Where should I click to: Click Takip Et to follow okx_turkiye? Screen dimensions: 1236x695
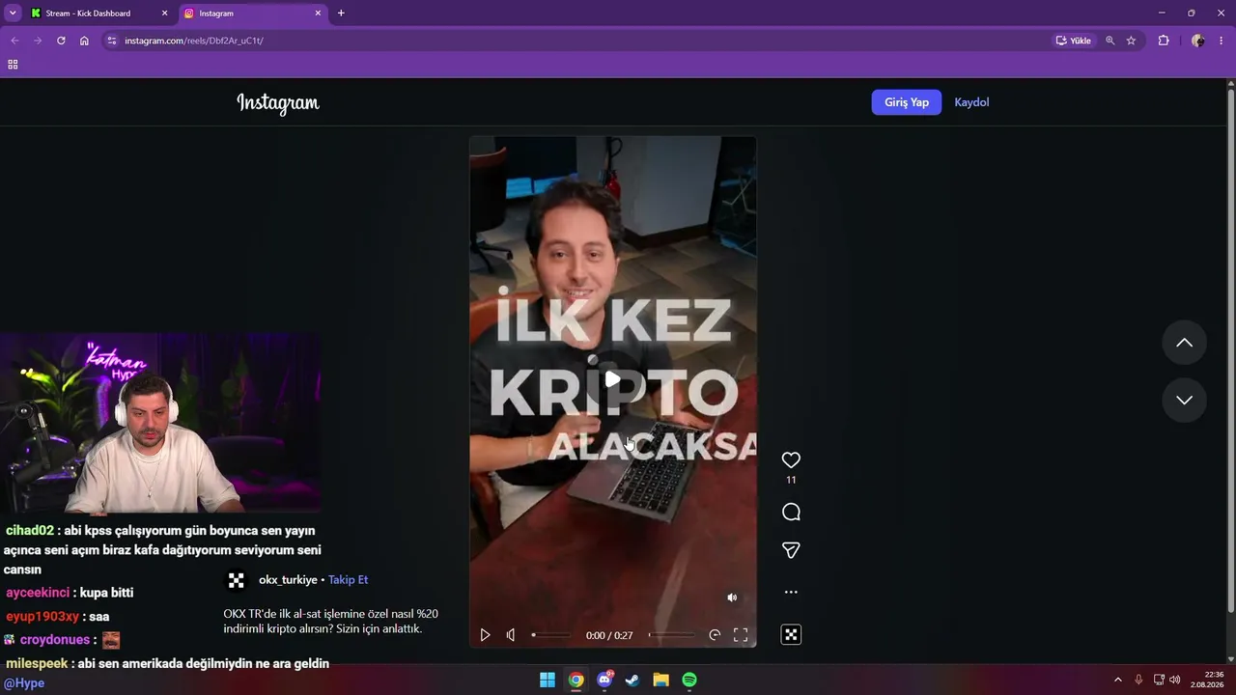348,580
